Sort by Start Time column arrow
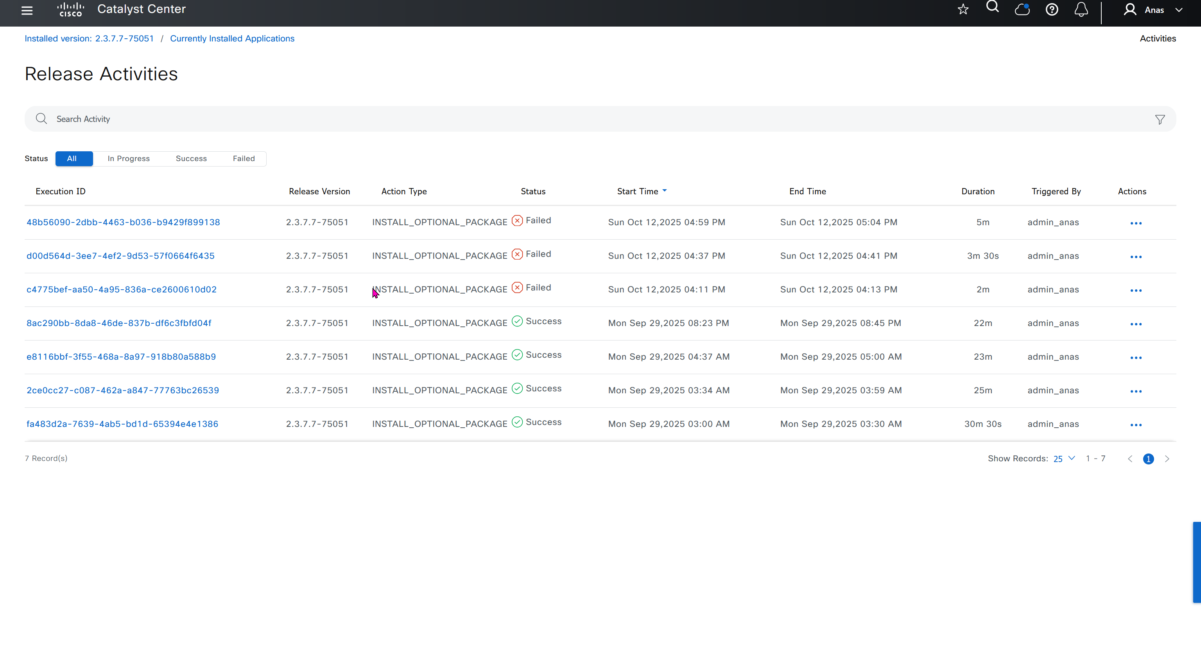This screenshot has height=647, width=1201. tap(664, 191)
